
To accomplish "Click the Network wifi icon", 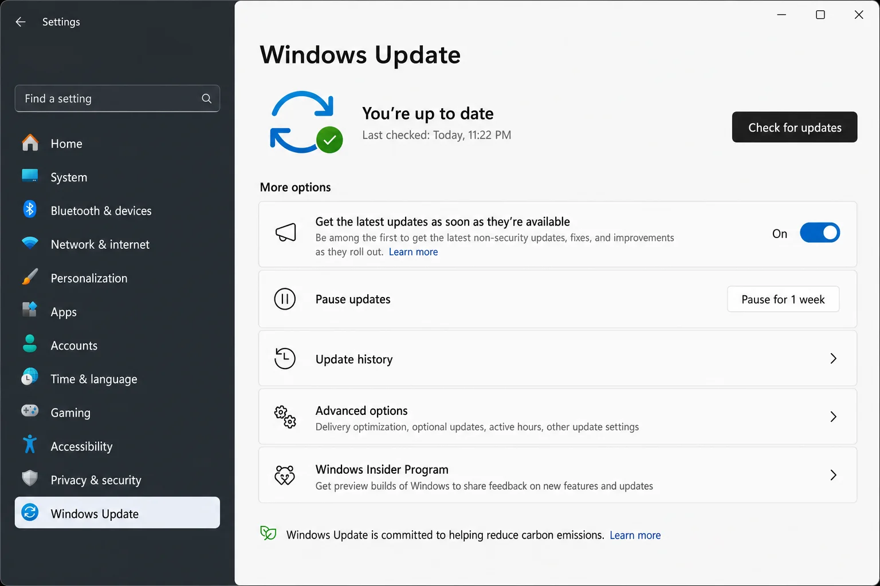I will click(30, 243).
